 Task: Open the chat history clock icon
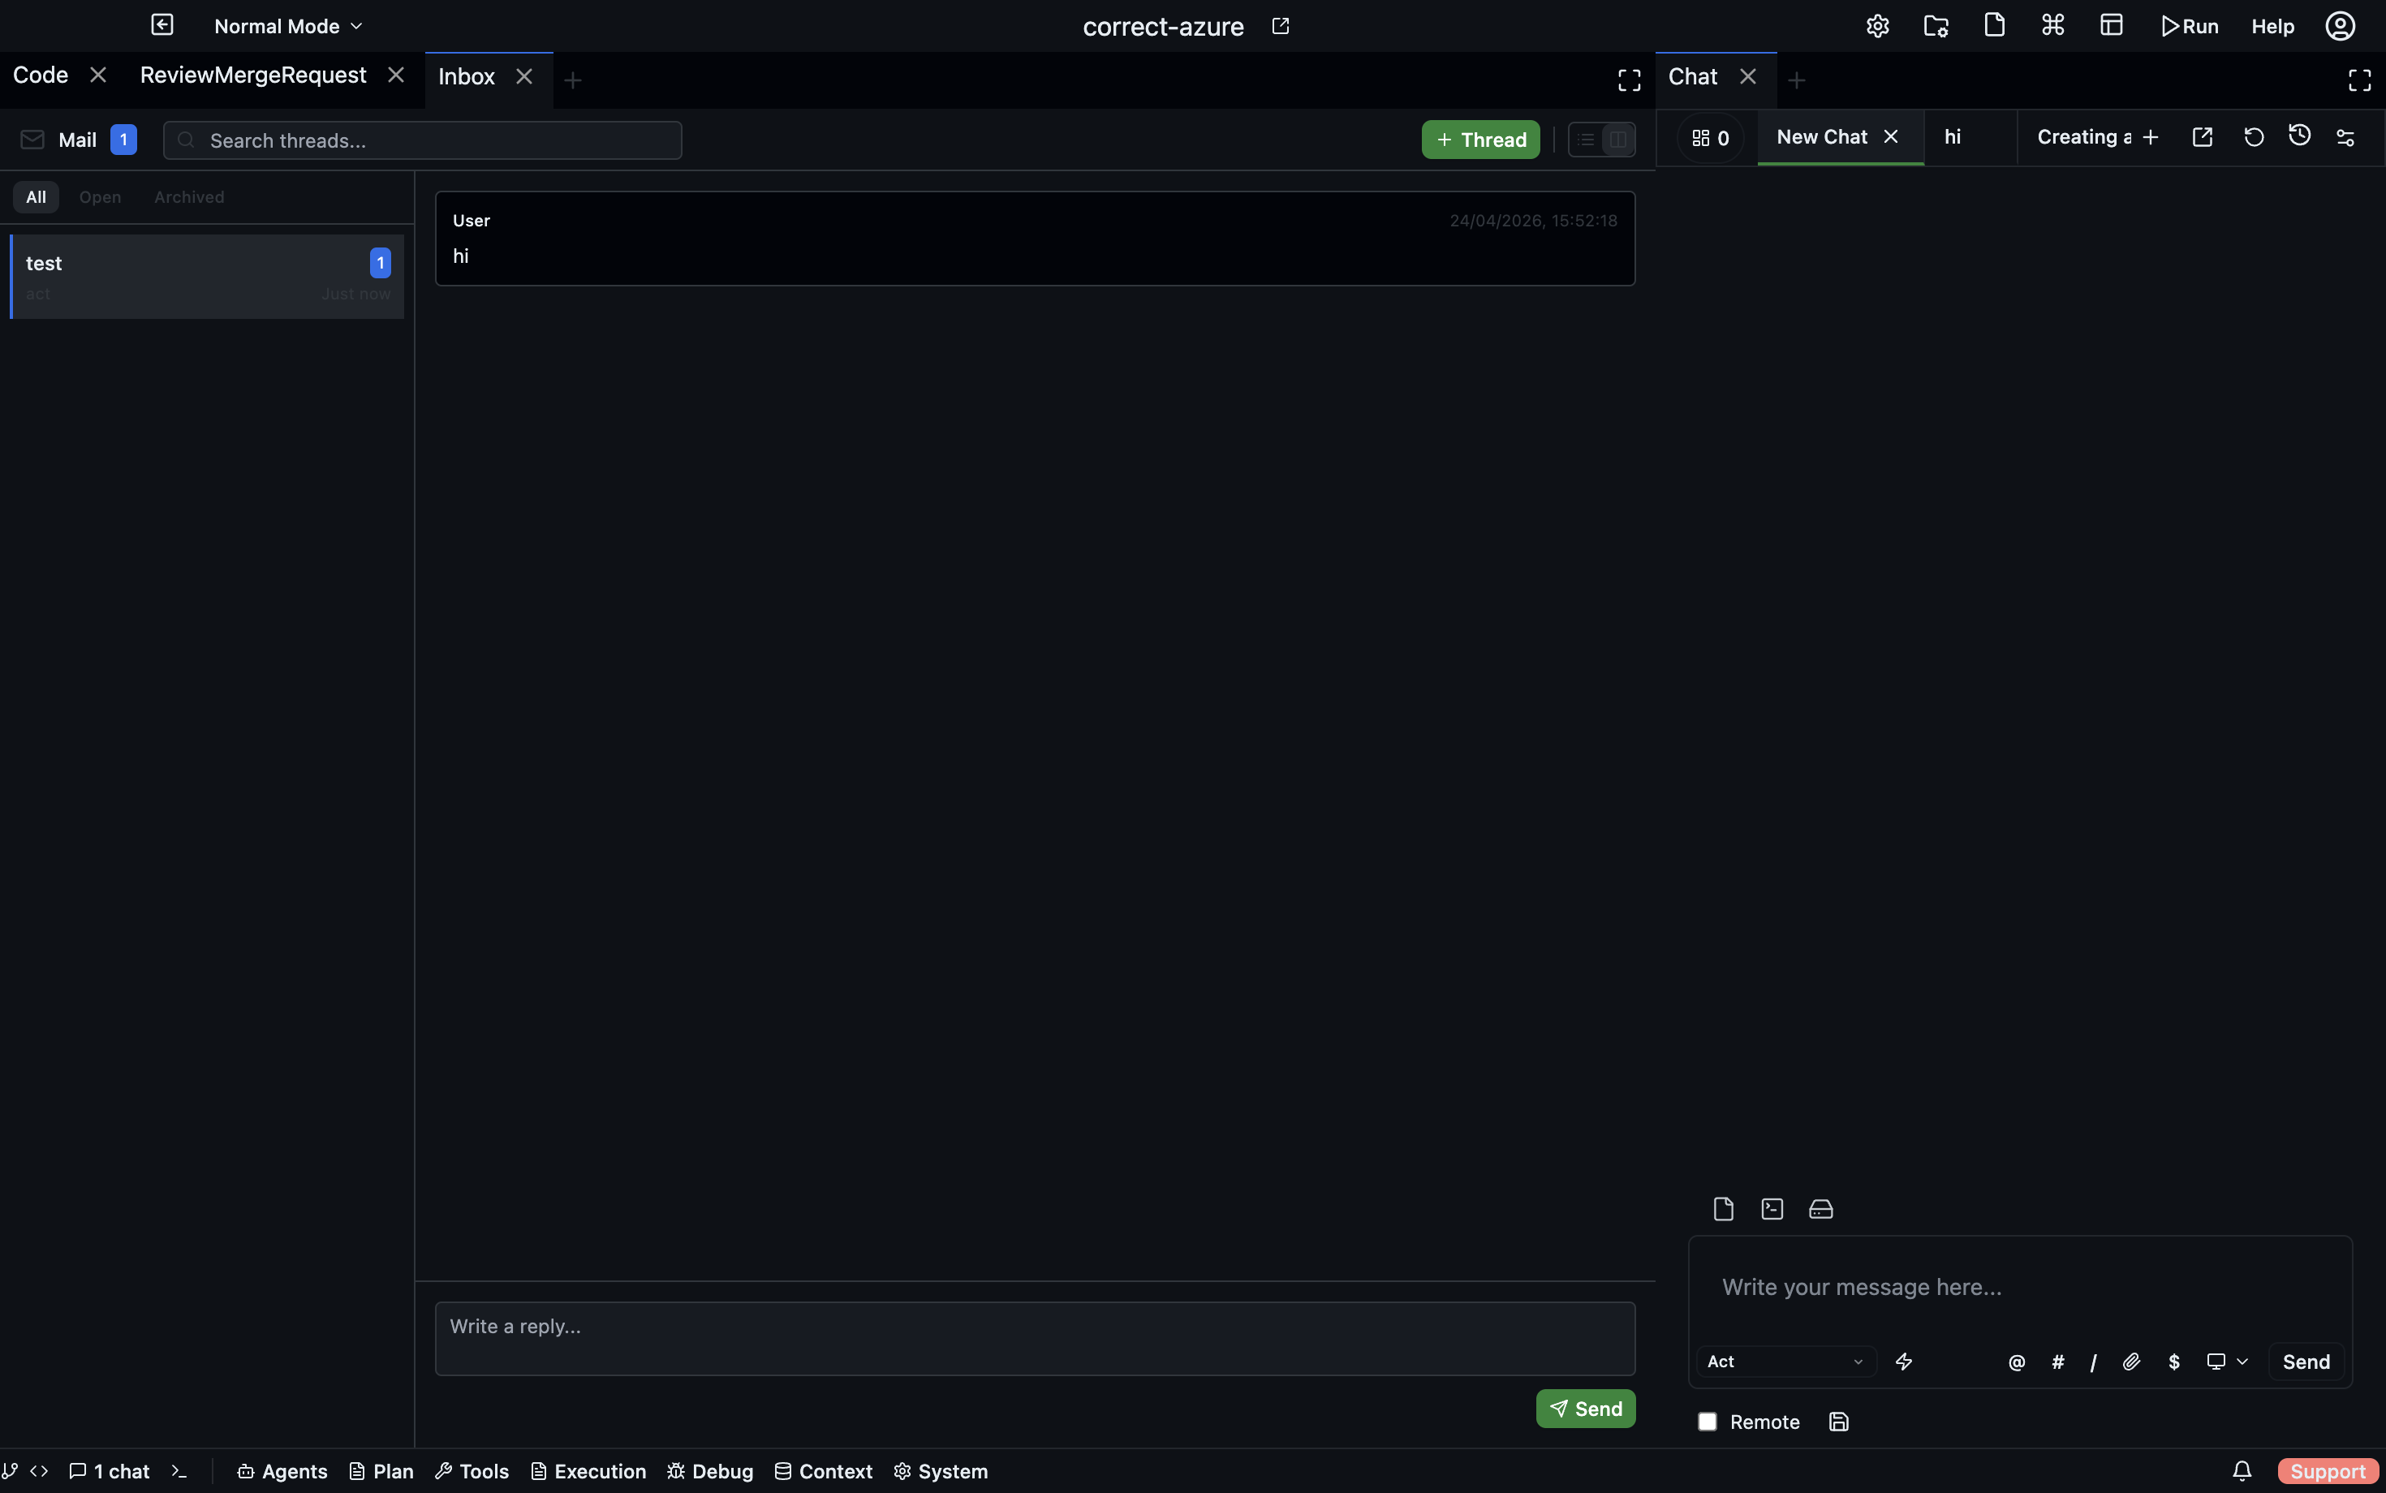pyautogui.click(x=2299, y=136)
